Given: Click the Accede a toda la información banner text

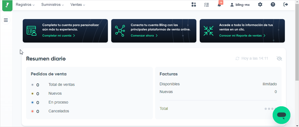Looking at the screenshot, I should [x=246, y=27].
